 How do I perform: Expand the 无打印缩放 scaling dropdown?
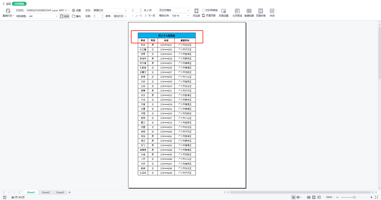[x=188, y=10]
